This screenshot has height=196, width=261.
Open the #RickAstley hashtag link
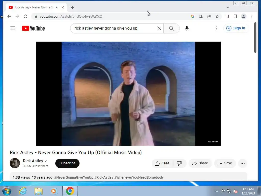[x=104, y=177]
